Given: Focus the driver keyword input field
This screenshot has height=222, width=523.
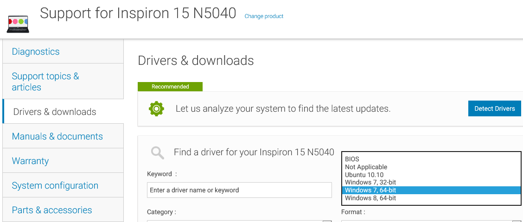Looking at the screenshot, I should (239, 190).
